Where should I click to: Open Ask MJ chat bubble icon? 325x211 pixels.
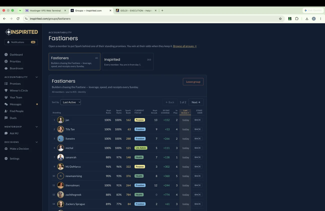tap(6, 133)
